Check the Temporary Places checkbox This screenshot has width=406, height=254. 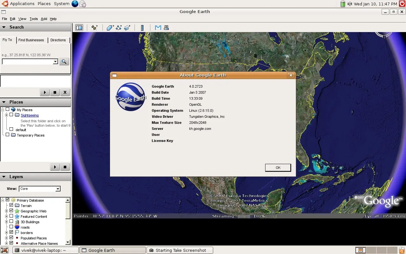8,135
